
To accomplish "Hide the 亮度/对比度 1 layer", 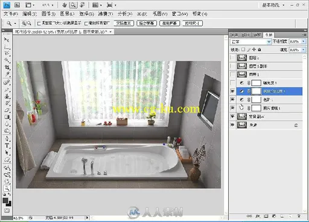I will point(232,91).
